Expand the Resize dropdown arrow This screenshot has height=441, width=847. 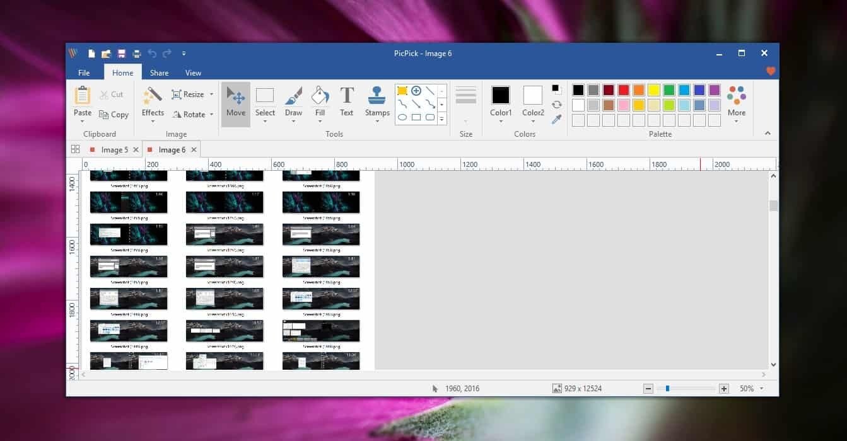(x=211, y=94)
